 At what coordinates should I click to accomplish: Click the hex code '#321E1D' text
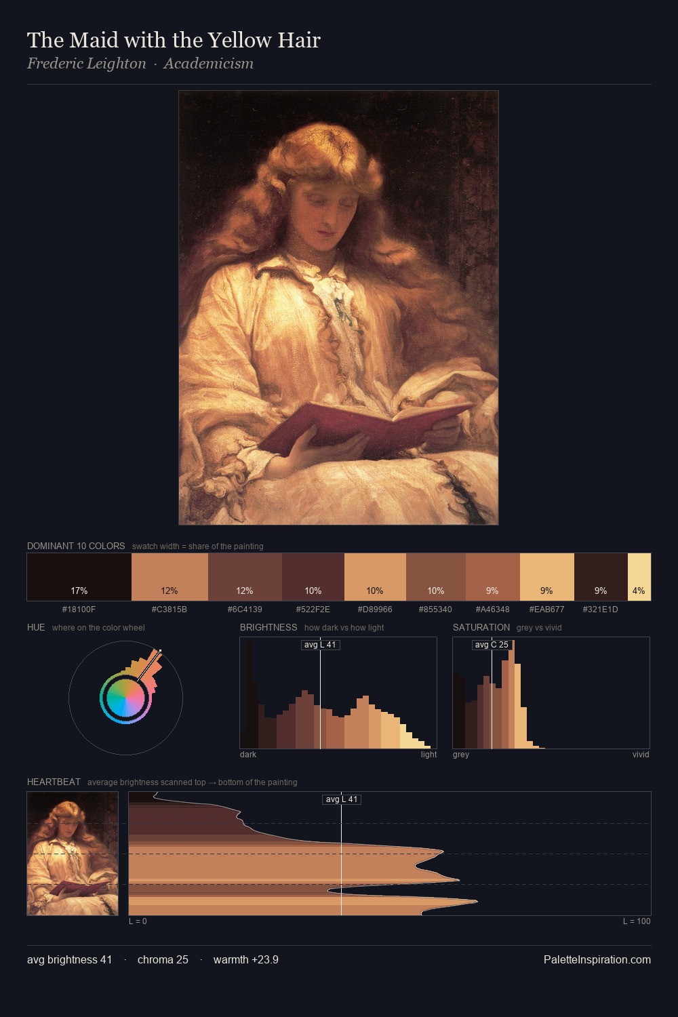[x=601, y=610]
